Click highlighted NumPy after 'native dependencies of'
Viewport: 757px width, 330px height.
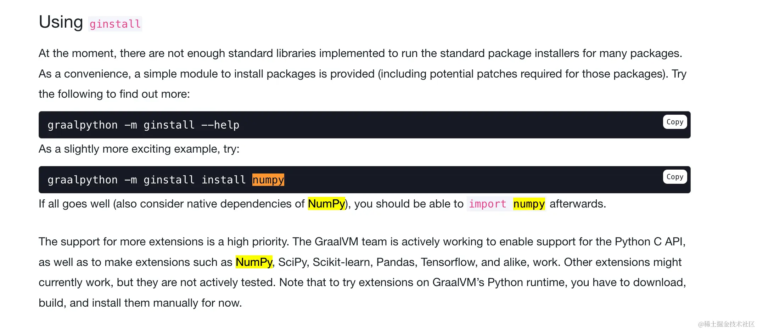(326, 204)
